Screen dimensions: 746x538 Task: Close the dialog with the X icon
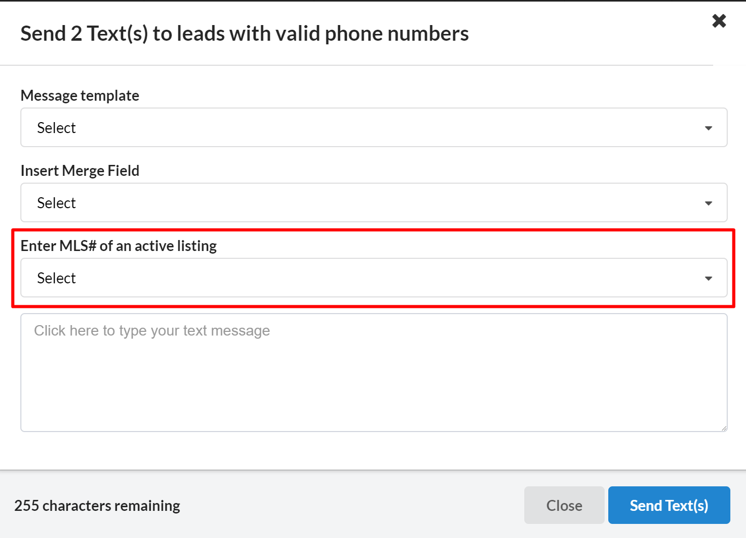(x=719, y=21)
